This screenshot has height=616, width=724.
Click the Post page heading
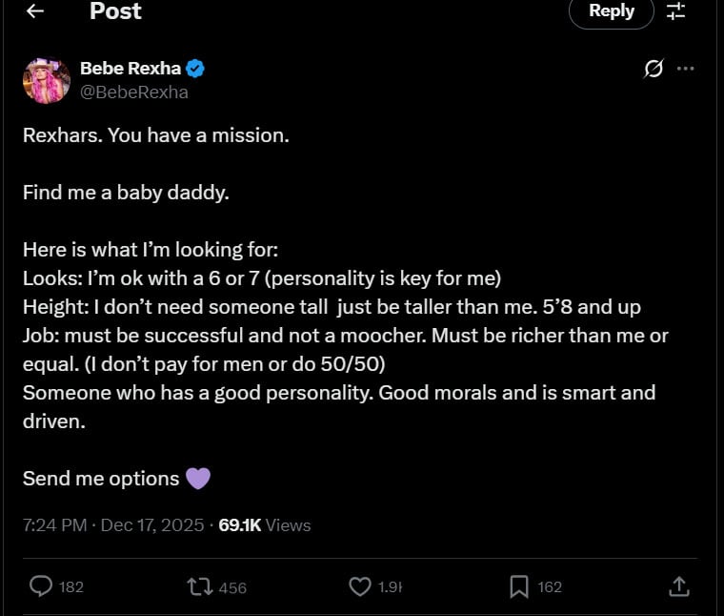[115, 11]
